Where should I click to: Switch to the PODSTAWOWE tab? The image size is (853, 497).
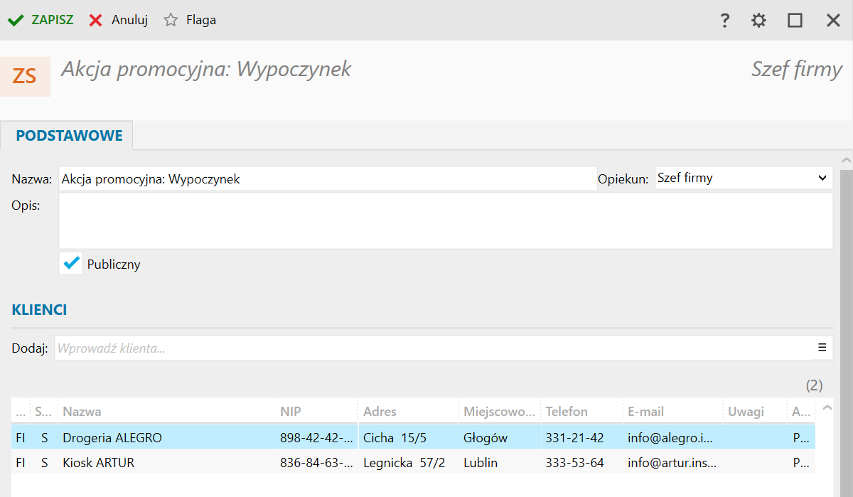coord(69,136)
